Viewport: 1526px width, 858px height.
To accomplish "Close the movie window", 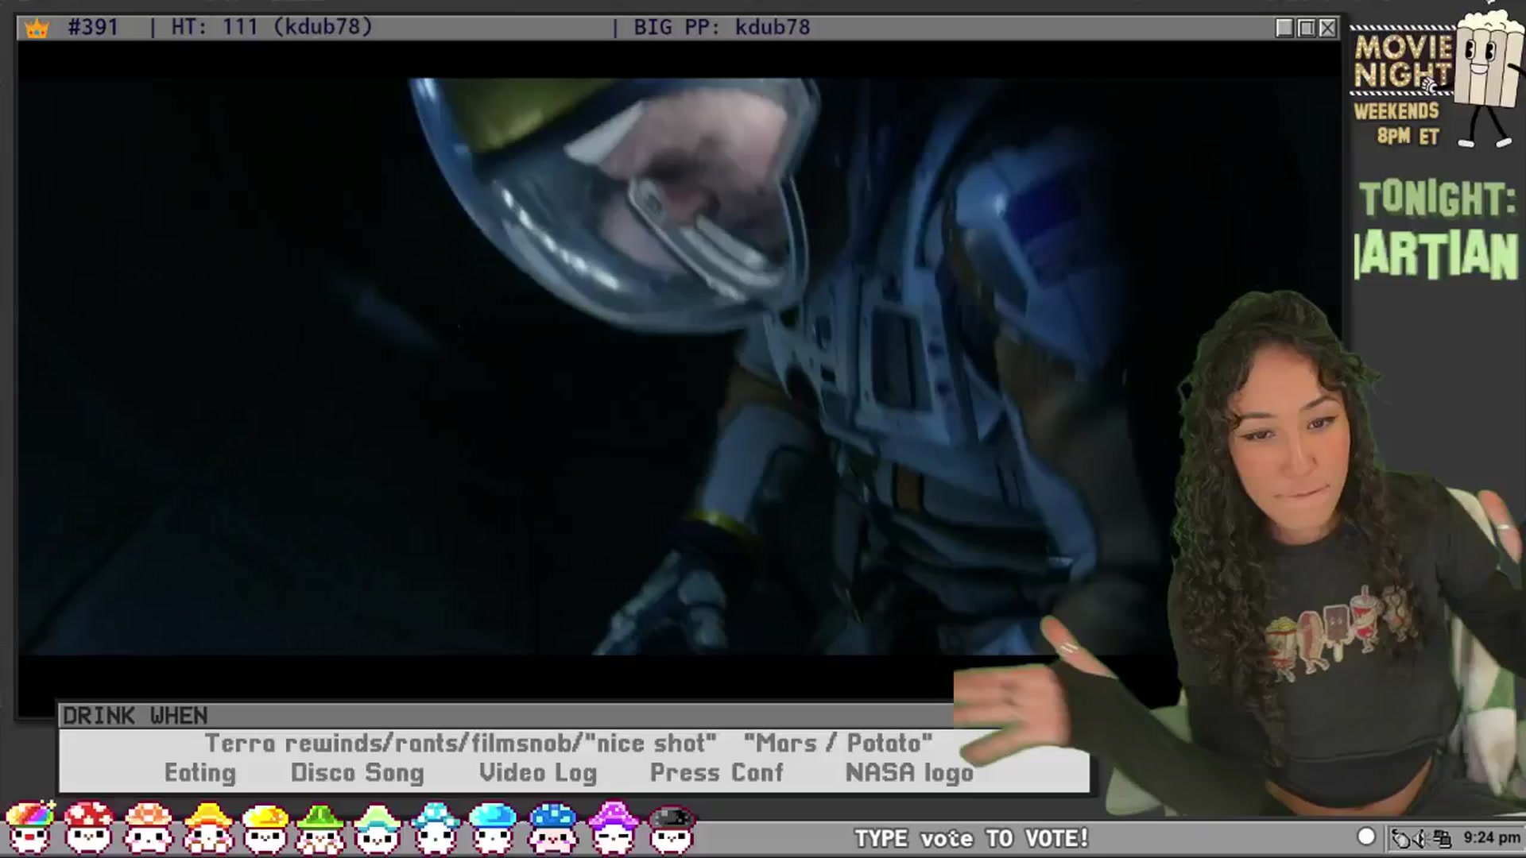I will 1327,28.
